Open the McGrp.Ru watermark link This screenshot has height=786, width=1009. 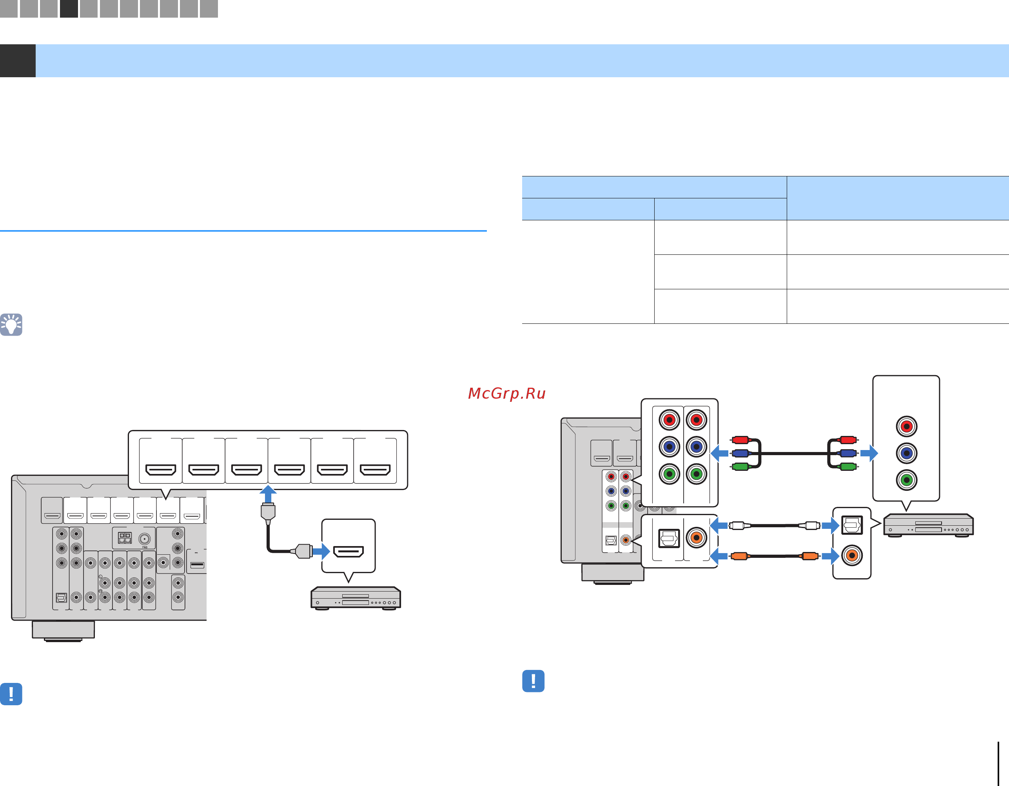[507, 393]
